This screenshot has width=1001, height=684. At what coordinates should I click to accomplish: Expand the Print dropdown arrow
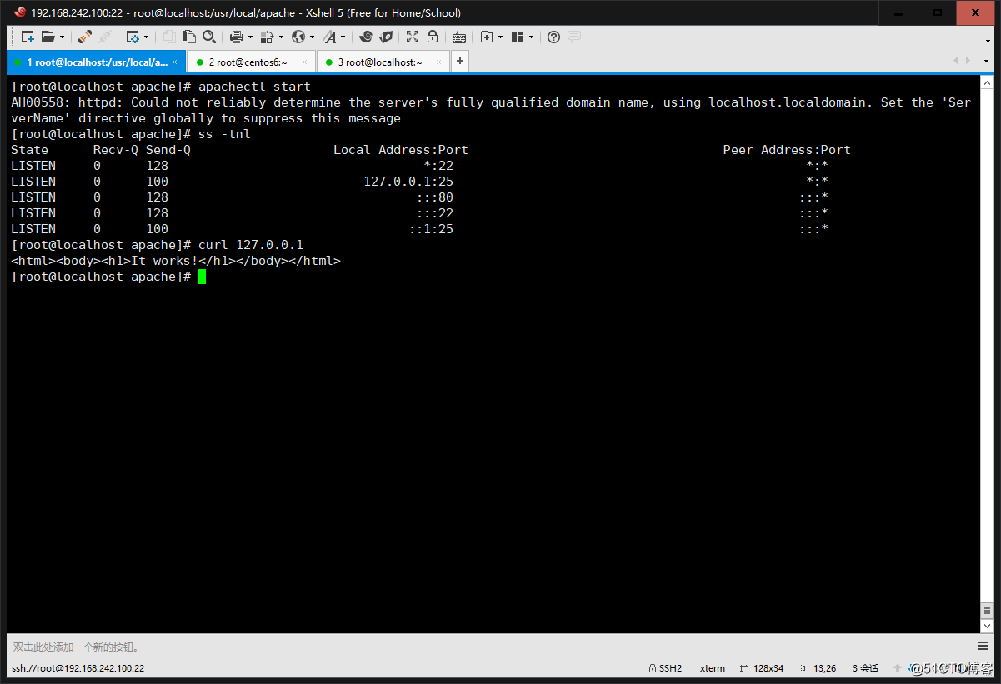(250, 37)
